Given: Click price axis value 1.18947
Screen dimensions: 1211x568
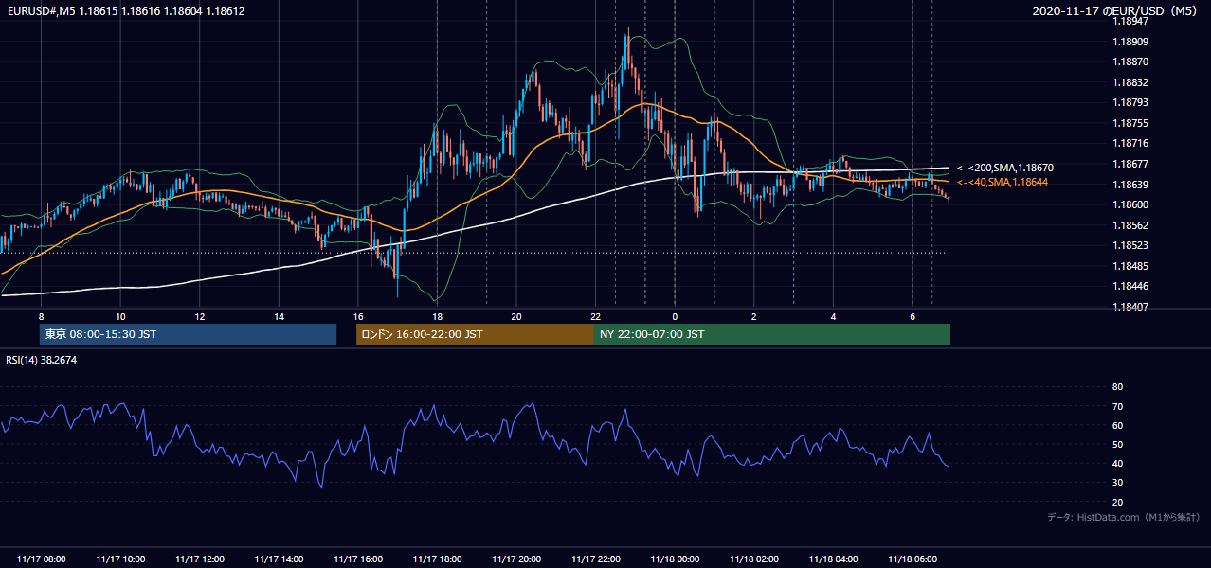Looking at the screenshot, I should pos(1130,21).
